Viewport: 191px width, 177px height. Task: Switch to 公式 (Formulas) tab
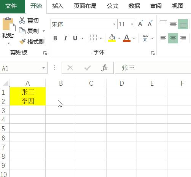(x=113, y=6)
